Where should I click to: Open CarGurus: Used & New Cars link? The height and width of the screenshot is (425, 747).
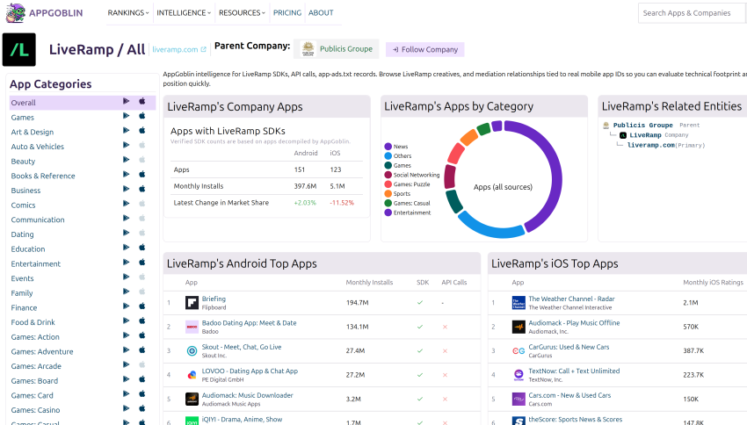[x=569, y=347]
